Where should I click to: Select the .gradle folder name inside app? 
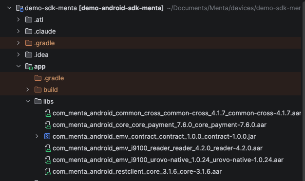point(54,78)
